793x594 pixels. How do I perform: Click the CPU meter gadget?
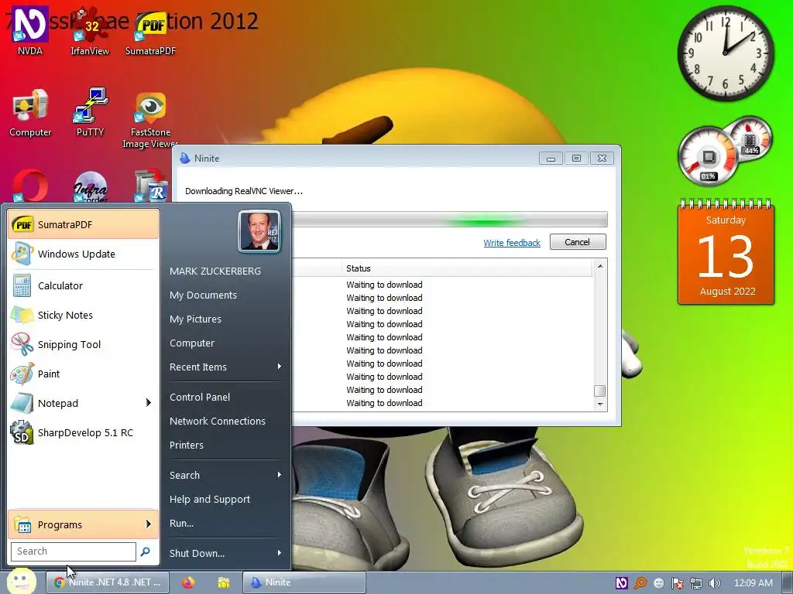pos(709,156)
